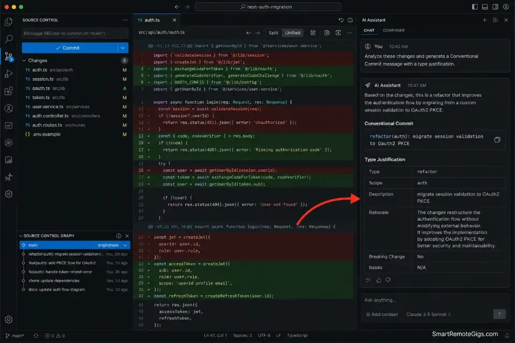
Task: Click the next-auth-migration search bar
Action: pyautogui.click(x=268, y=7)
